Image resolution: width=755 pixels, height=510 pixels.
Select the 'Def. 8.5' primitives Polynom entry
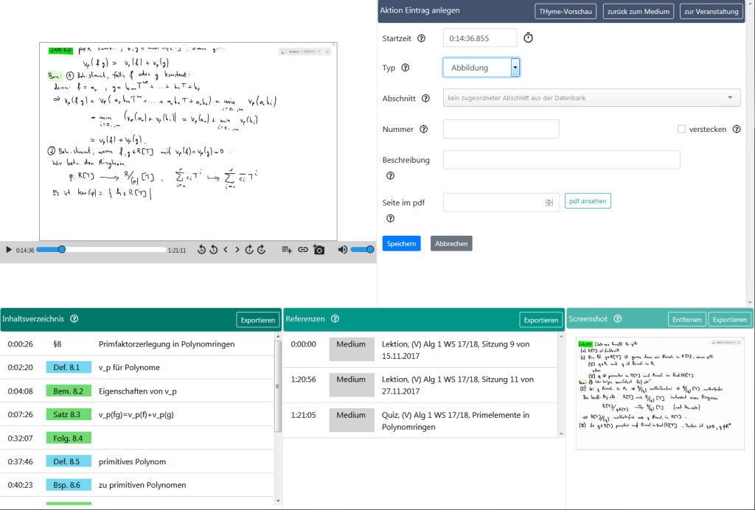tap(69, 461)
